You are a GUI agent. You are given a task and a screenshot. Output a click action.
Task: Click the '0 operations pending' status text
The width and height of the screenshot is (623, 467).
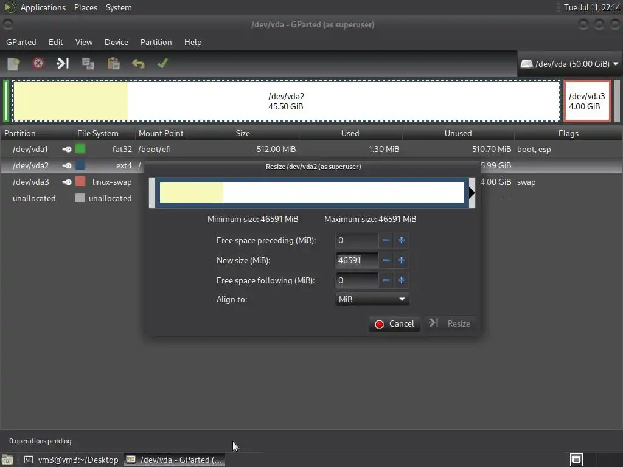pos(40,441)
